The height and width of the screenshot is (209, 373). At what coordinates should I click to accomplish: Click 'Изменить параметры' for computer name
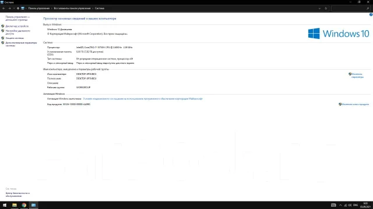[x=357, y=75]
